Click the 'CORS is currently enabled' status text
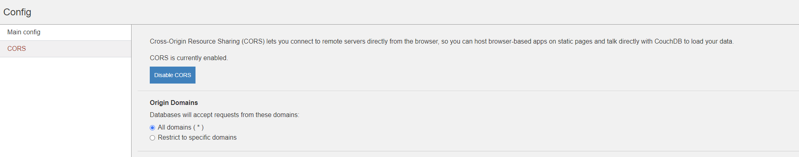799x157 pixels. coord(189,58)
